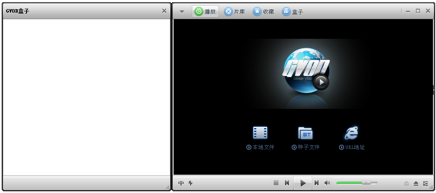
Task: Close the GVOD player window
Action: pos(428,10)
